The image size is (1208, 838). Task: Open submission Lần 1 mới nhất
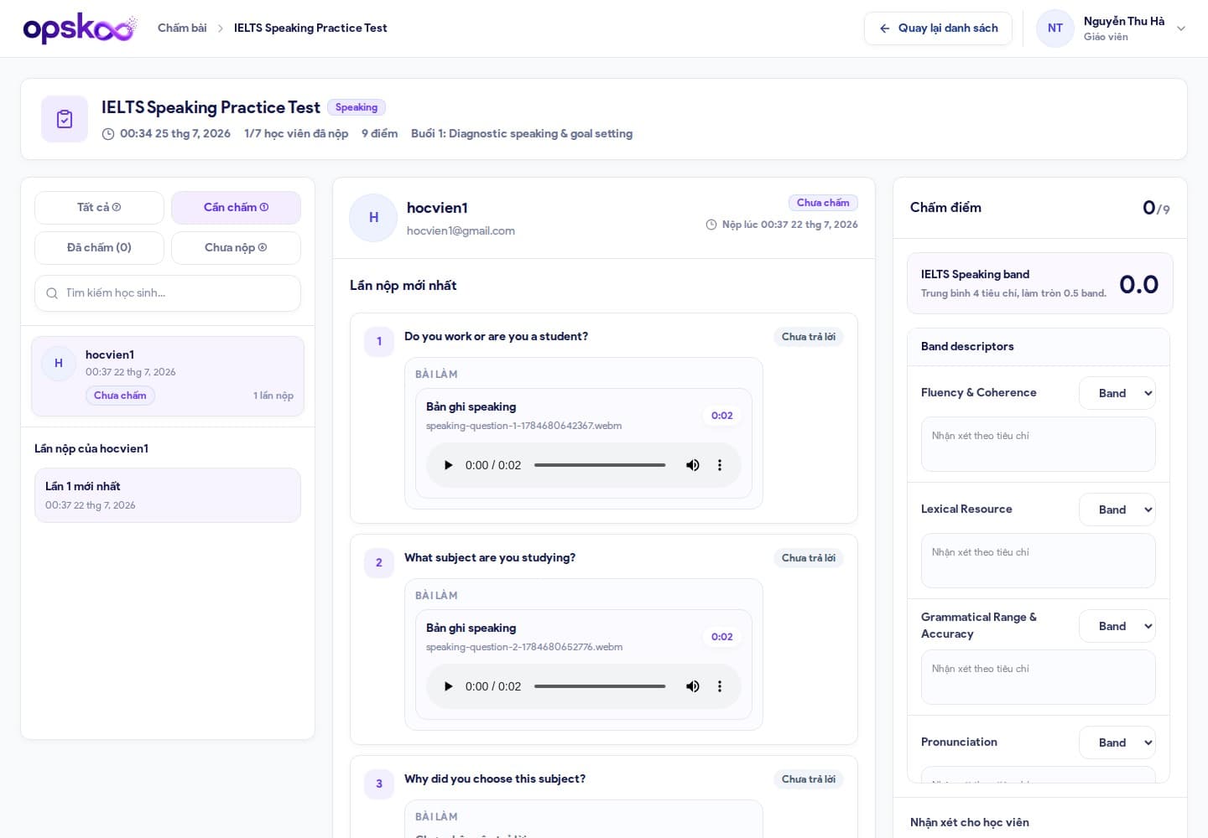pyautogui.click(x=168, y=495)
